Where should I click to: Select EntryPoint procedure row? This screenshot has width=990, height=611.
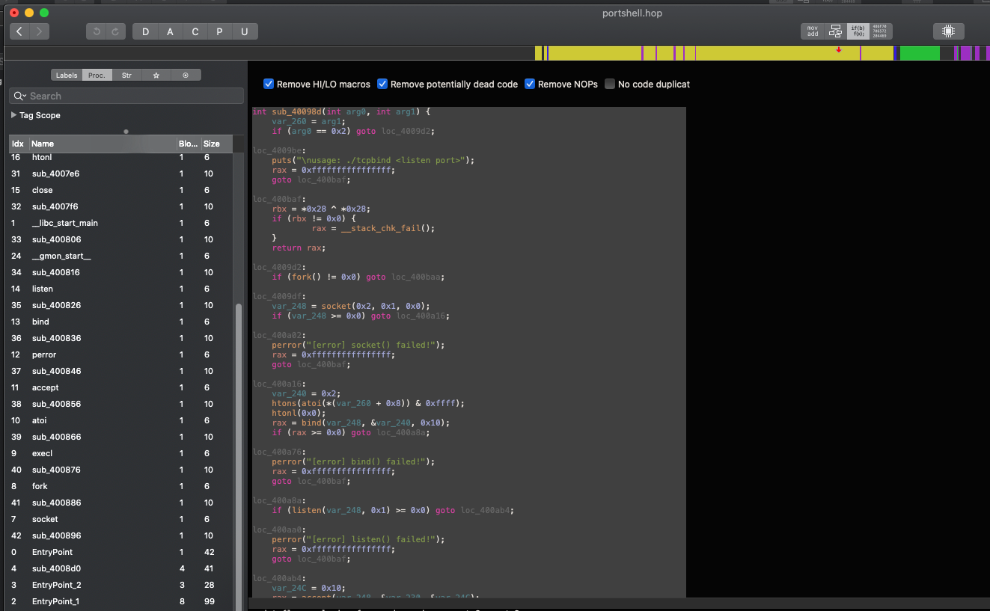pyautogui.click(x=120, y=552)
